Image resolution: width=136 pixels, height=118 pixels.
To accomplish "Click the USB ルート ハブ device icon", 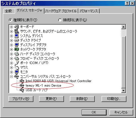I will point(22,90).
